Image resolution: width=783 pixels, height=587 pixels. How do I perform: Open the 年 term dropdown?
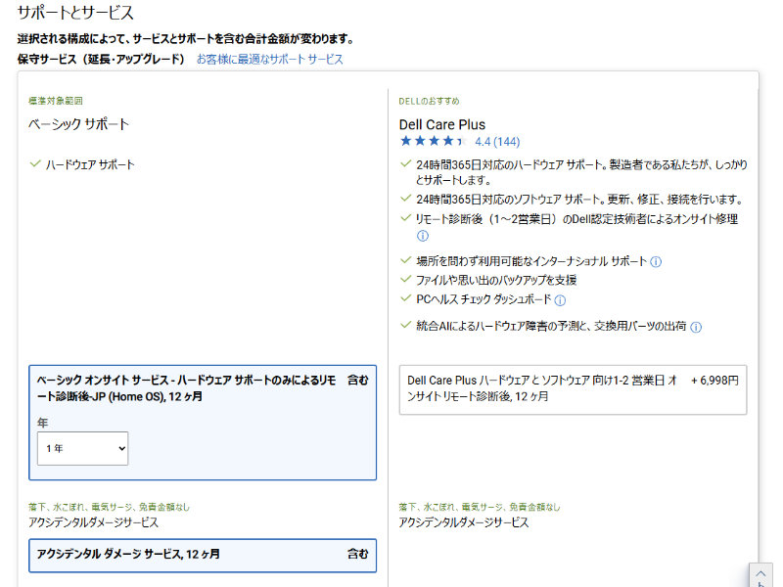(82, 448)
